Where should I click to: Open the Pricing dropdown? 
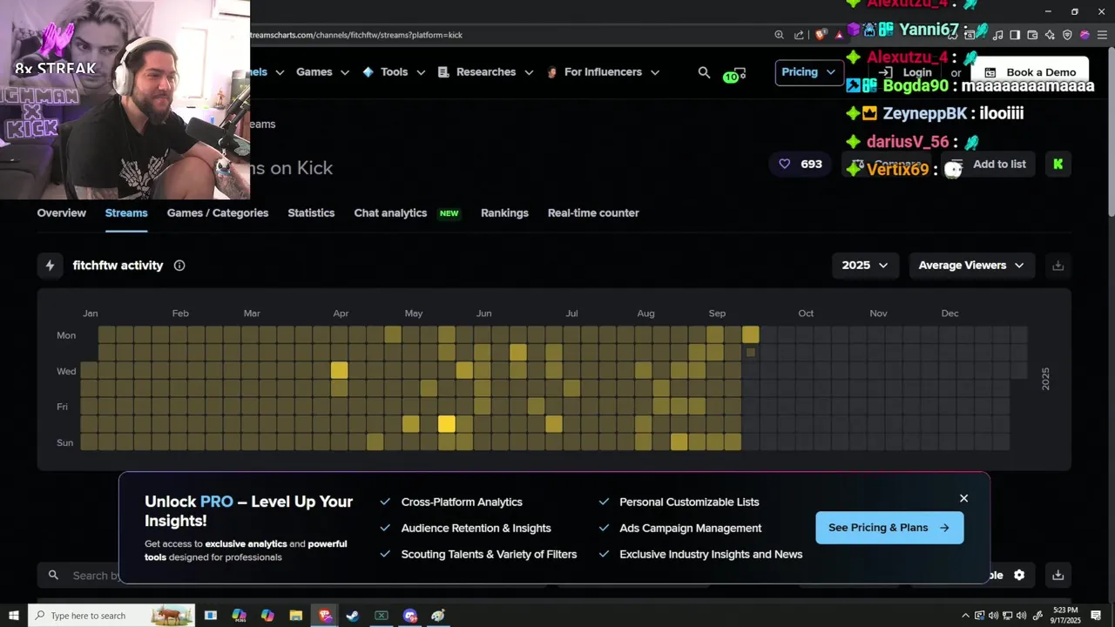point(808,72)
